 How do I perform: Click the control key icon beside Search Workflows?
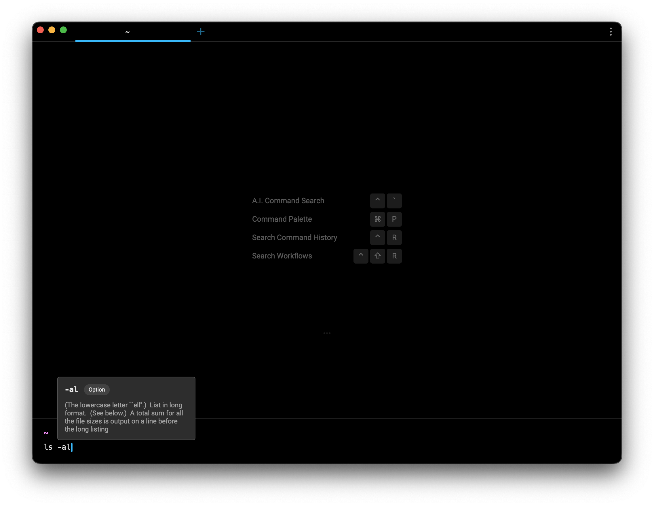(x=361, y=256)
